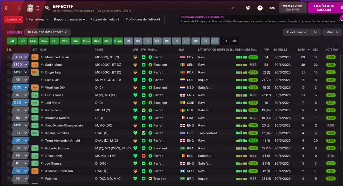Open the search magnifier icon

click(47, 8)
